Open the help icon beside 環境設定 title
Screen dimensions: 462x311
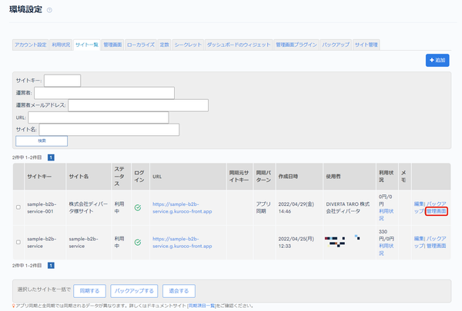tap(49, 10)
